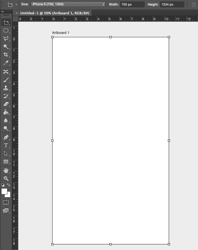Choose the Polygonal Lasso tool
This screenshot has width=198, height=250.
(6, 39)
